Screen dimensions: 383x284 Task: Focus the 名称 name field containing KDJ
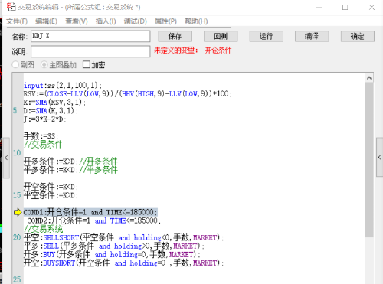tap(90, 36)
